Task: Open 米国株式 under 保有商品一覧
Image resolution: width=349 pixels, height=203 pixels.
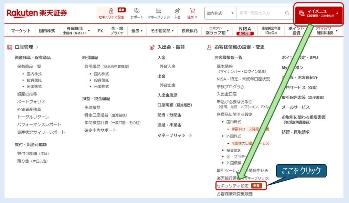Action: click(34, 87)
